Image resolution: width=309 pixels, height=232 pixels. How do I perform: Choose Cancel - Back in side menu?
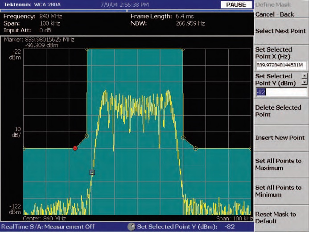(x=275, y=14)
